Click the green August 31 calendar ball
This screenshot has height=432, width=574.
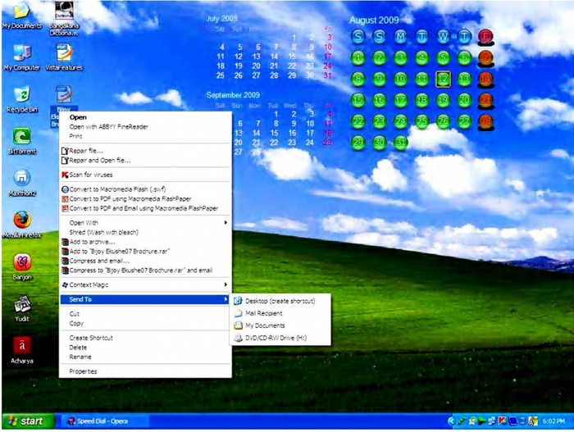click(400, 143)
